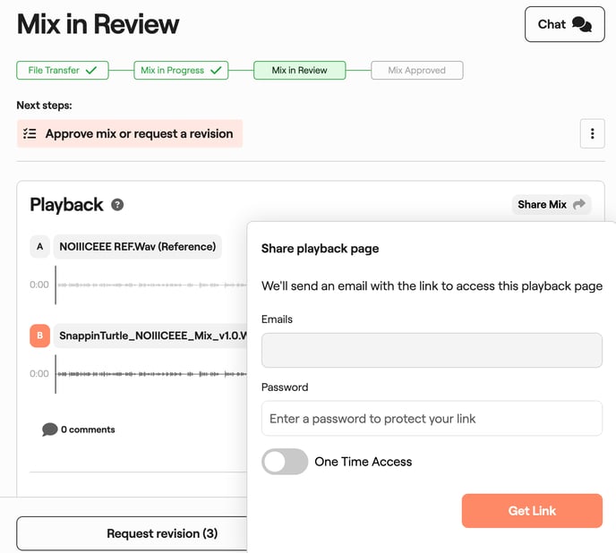Viewport: 616px width, 553px height.
Task: Select the Mix in Progress step
Action: click(x=181, y=70)
